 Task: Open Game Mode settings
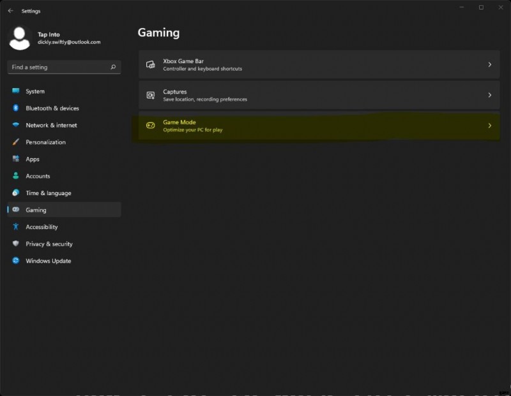(319, 126)
